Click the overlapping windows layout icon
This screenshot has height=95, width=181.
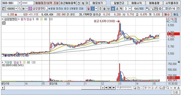click(x=138, y=88)
